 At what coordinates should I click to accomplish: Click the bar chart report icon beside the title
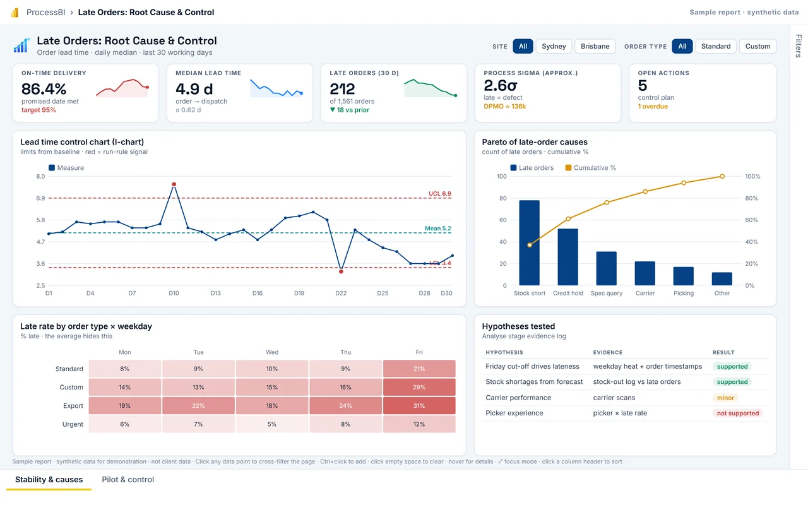[21, 45]
